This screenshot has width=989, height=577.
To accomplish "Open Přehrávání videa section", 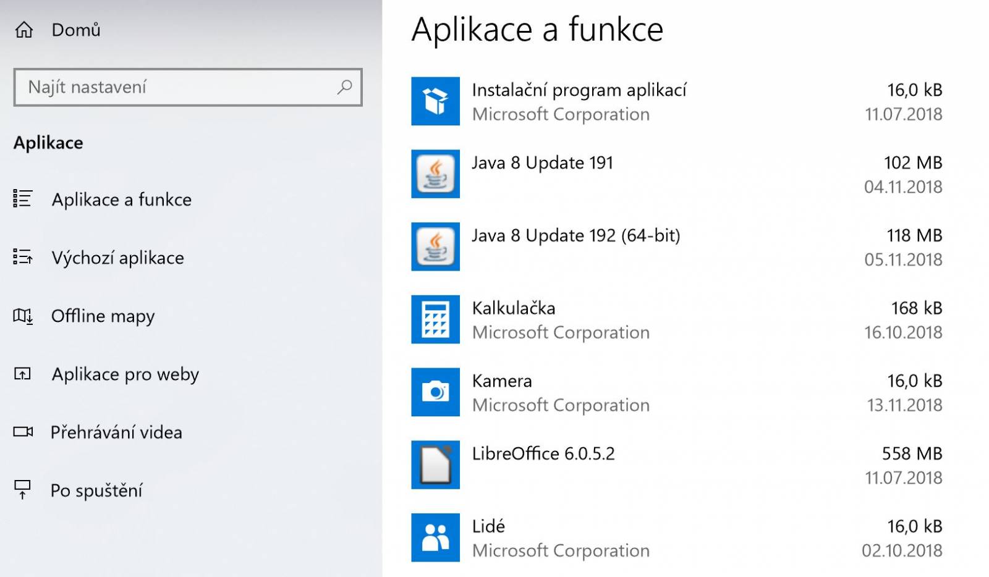I will click(x=116, y=432).
